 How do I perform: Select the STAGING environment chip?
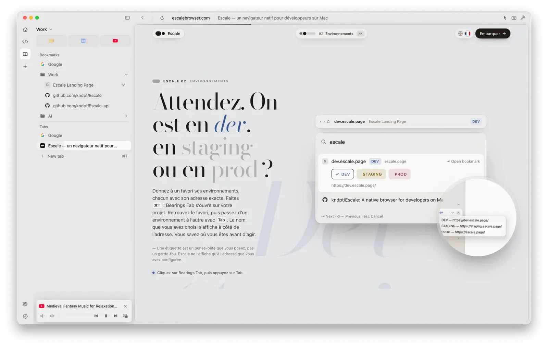coord(372,174)
